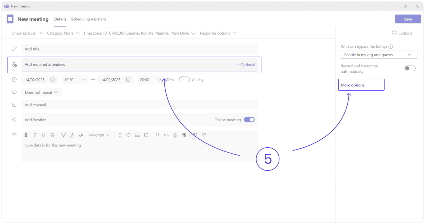Open the meeting Options gear
The height and width of the screenshot is (224, 425).
tap(402, 33)
